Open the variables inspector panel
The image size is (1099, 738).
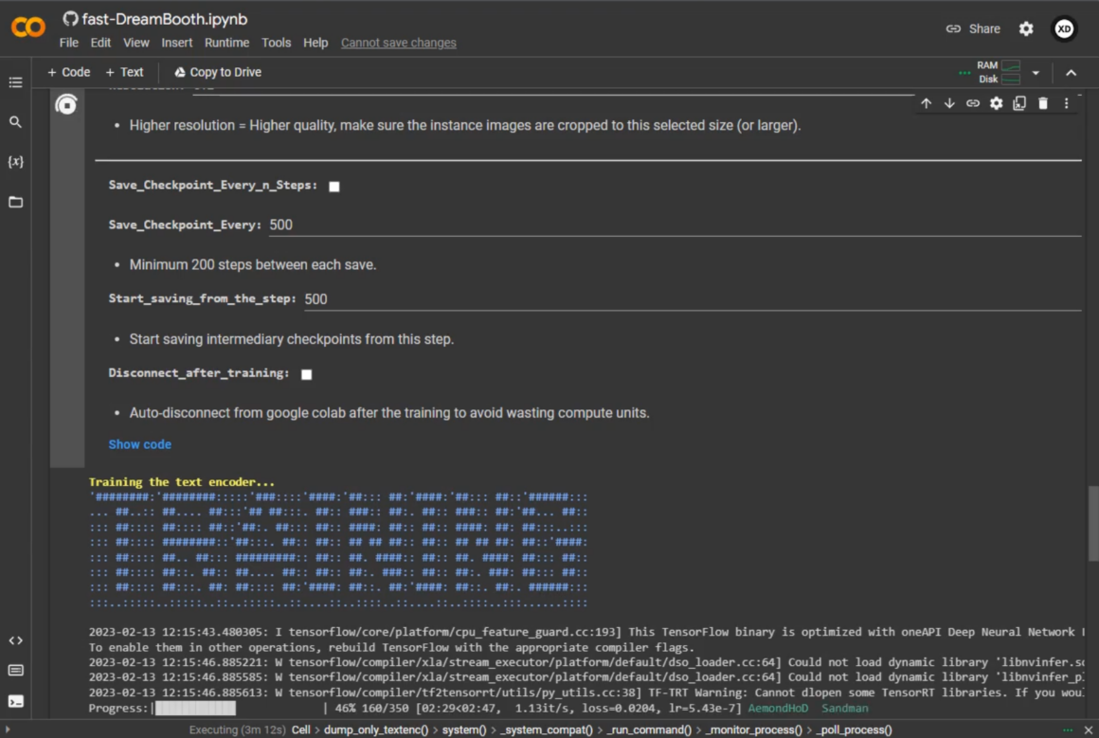coord(15,162)
